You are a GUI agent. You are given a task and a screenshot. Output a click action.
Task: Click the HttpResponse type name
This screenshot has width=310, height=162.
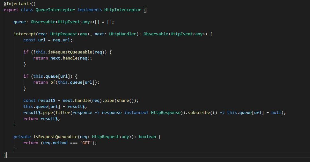pyautogui.click(x=166, y=112)
